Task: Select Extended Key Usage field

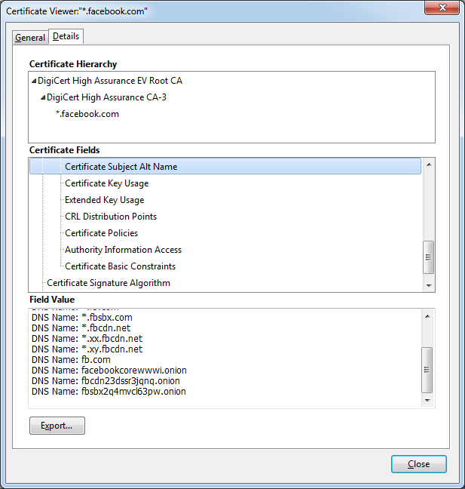Action: pos(105,200)
